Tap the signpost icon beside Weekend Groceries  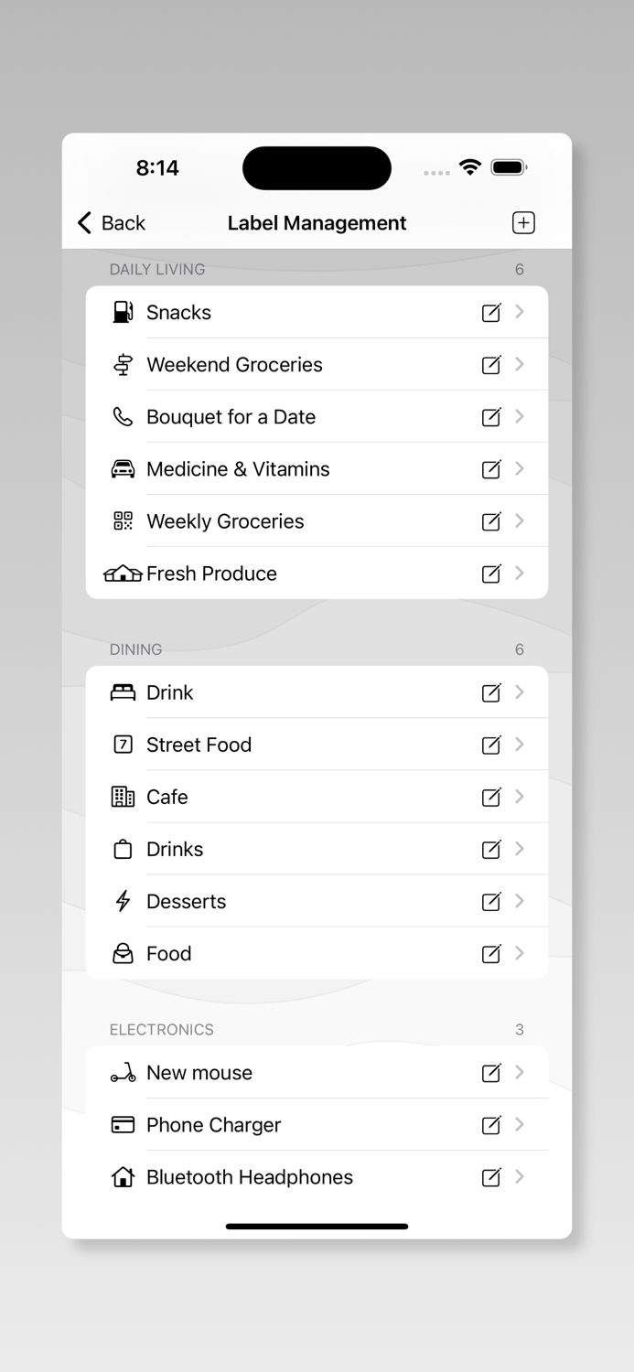pyautogui.click(x=122, y=364)
